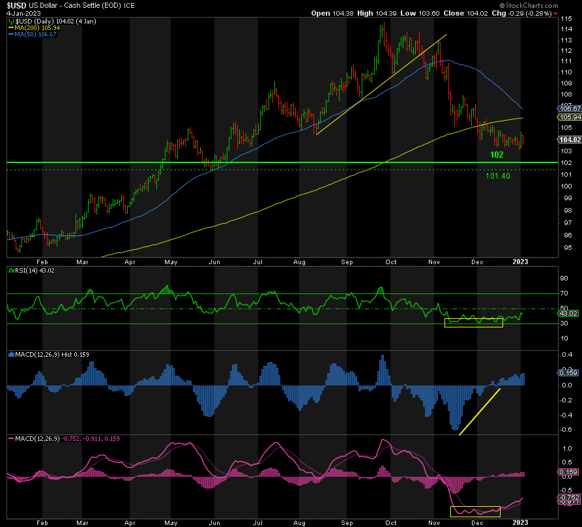Click the red down-arrow beside Chg -0.29
The height and width of the screenshot is (527, 582).
[555, 14]
